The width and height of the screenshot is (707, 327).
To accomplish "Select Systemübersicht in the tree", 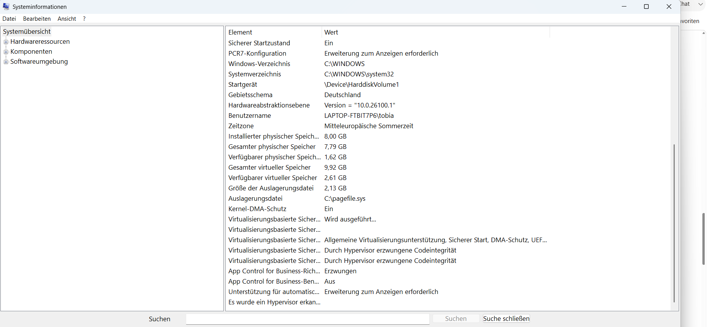I will tap(27, 31).
